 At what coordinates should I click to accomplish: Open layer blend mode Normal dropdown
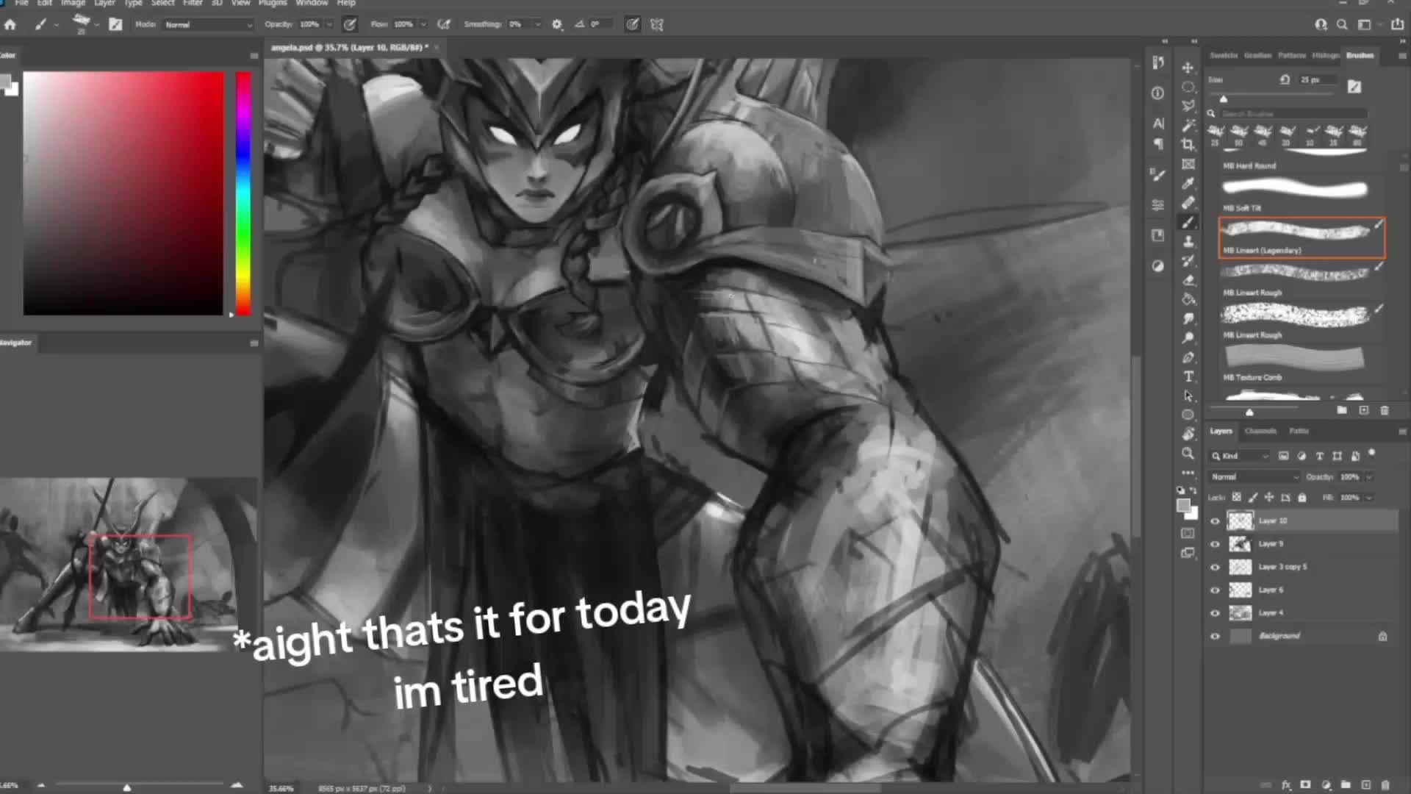pos(1254,477)
